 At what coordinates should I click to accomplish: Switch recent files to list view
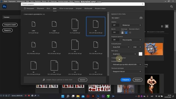pyautogui.click(x=162, y=26)
